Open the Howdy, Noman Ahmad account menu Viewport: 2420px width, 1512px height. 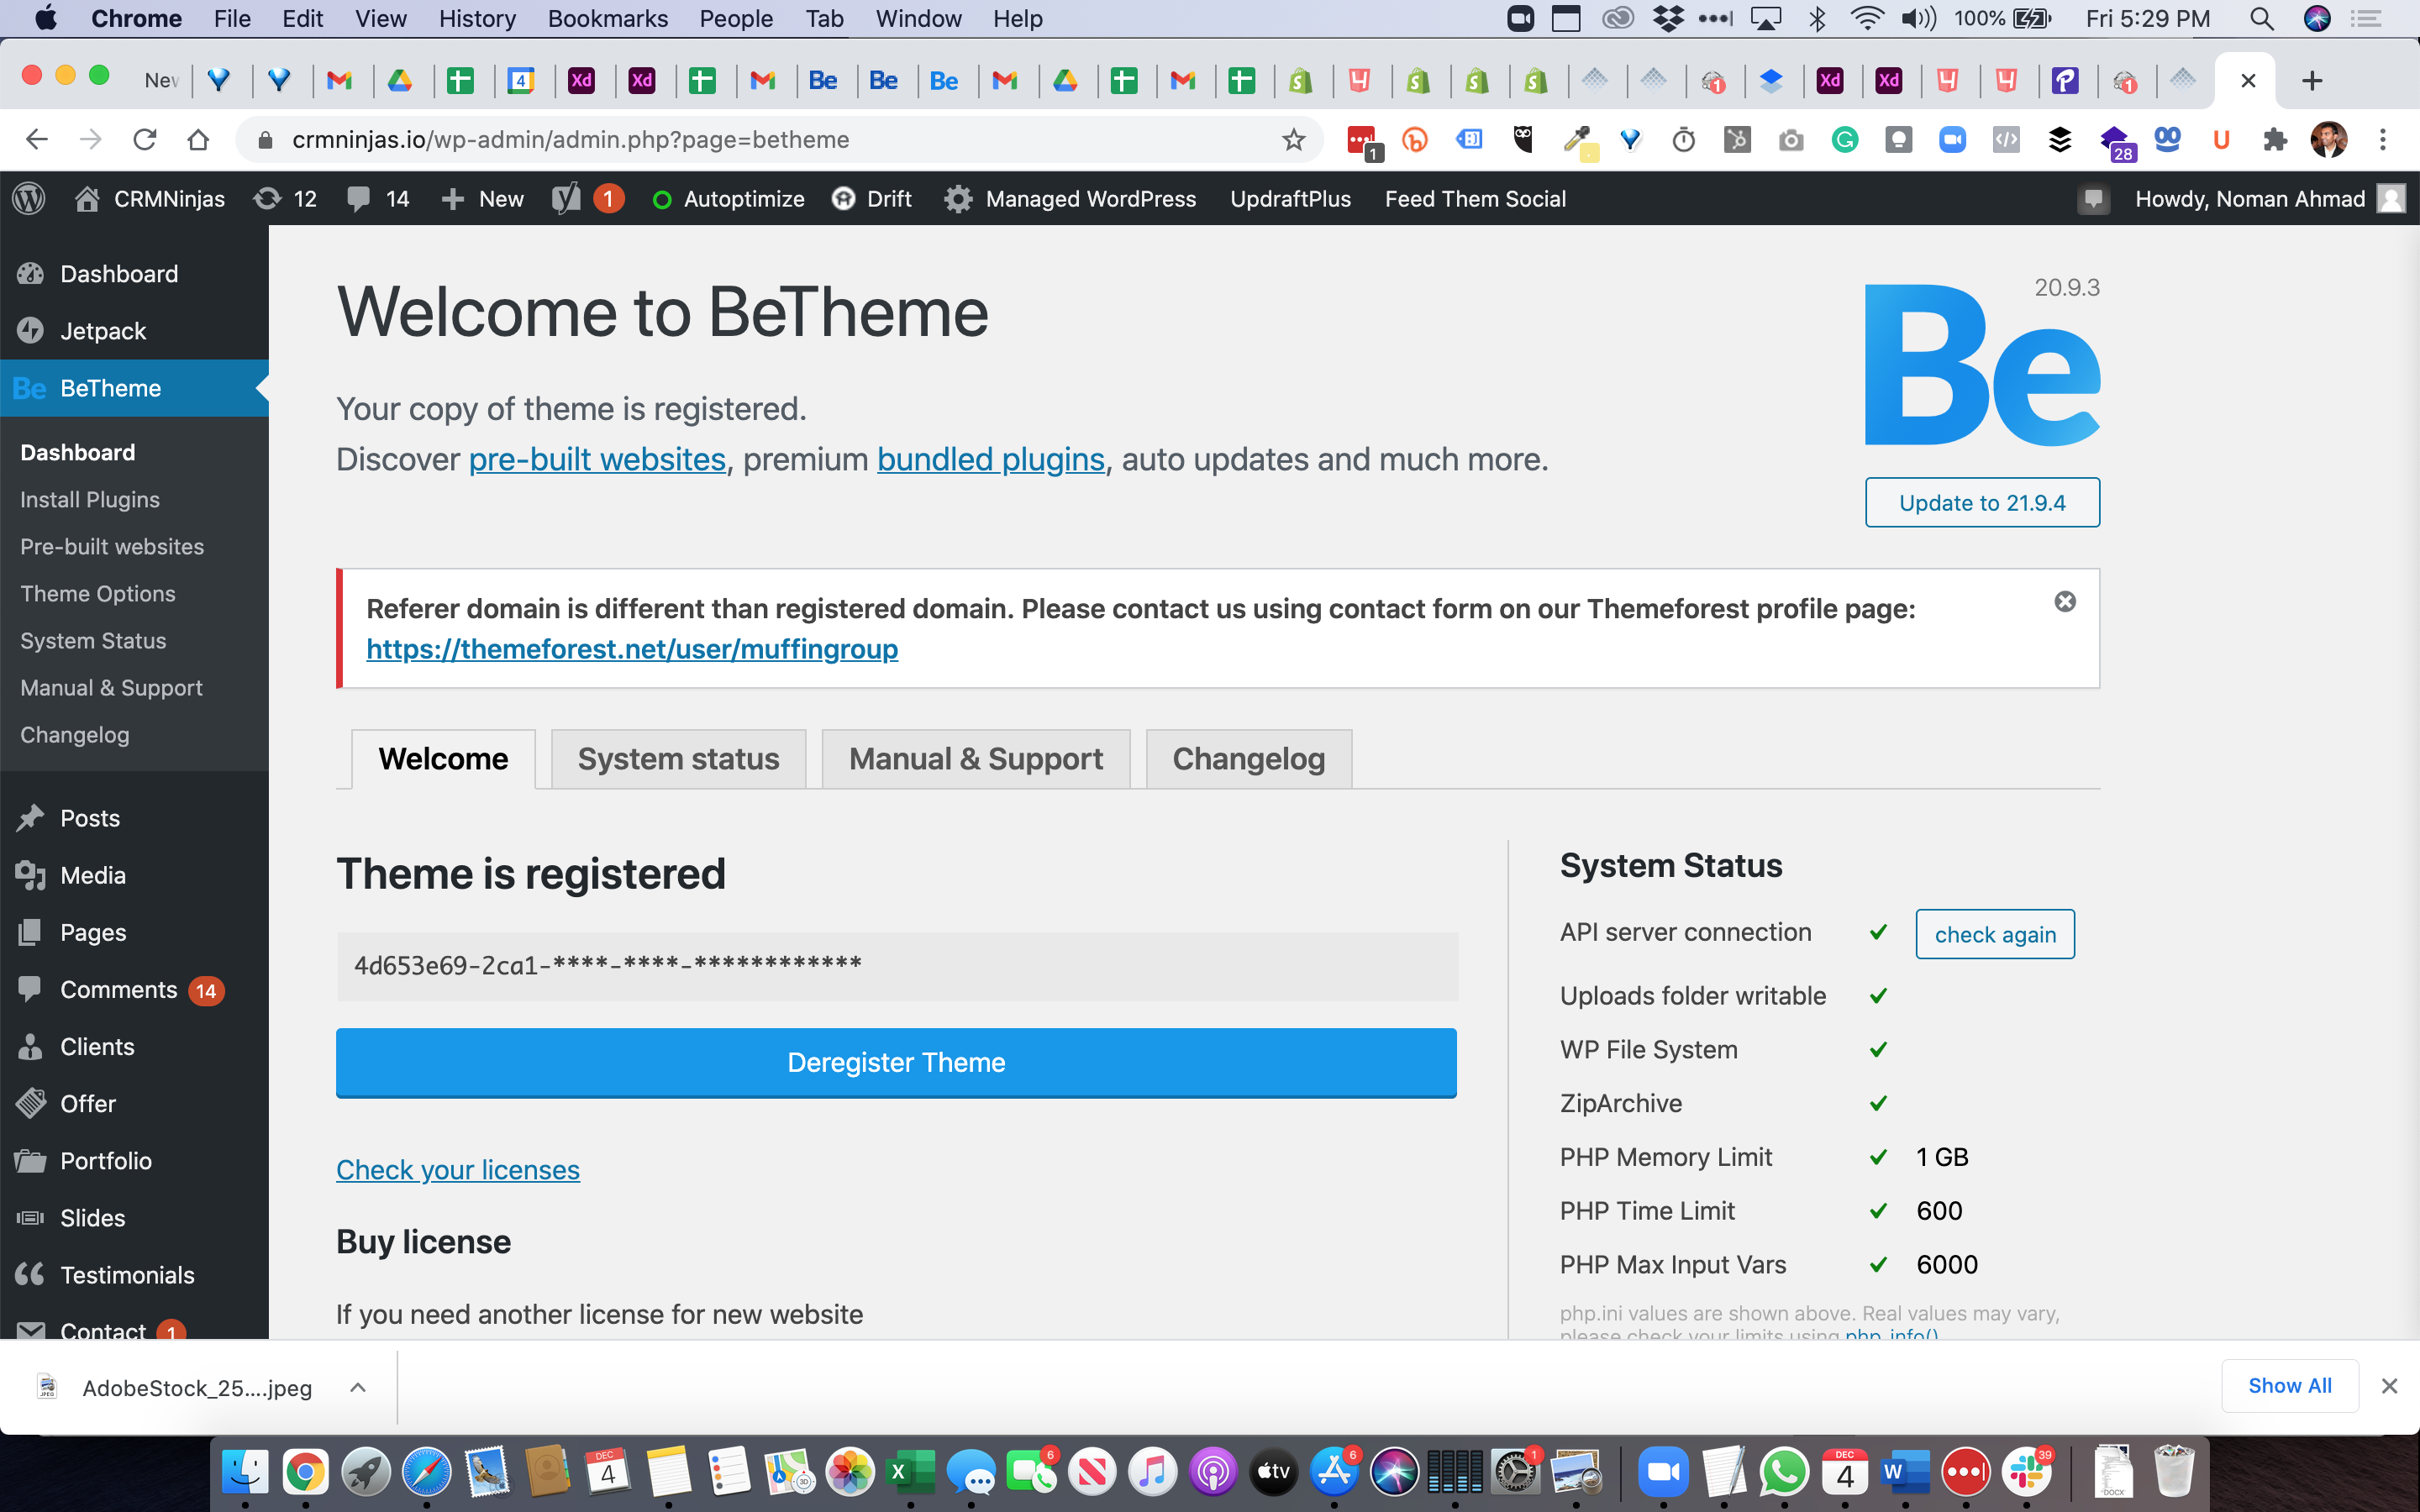[x=2270, y=199]
